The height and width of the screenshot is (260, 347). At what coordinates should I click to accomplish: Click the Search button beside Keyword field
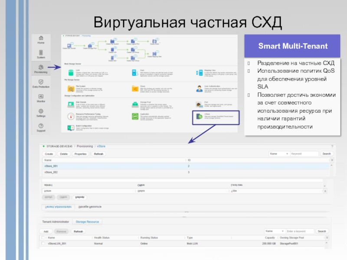click(x=327, y=154)
